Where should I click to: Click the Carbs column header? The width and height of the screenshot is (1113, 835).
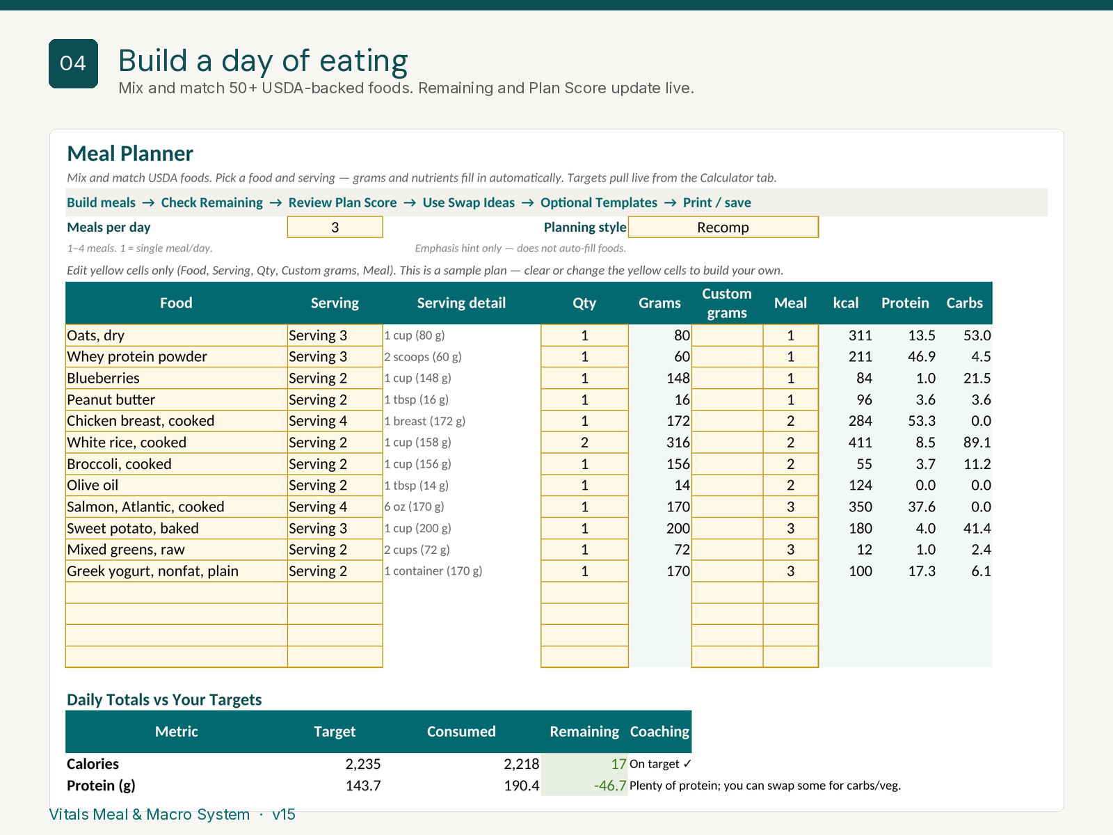click(965, 303)
